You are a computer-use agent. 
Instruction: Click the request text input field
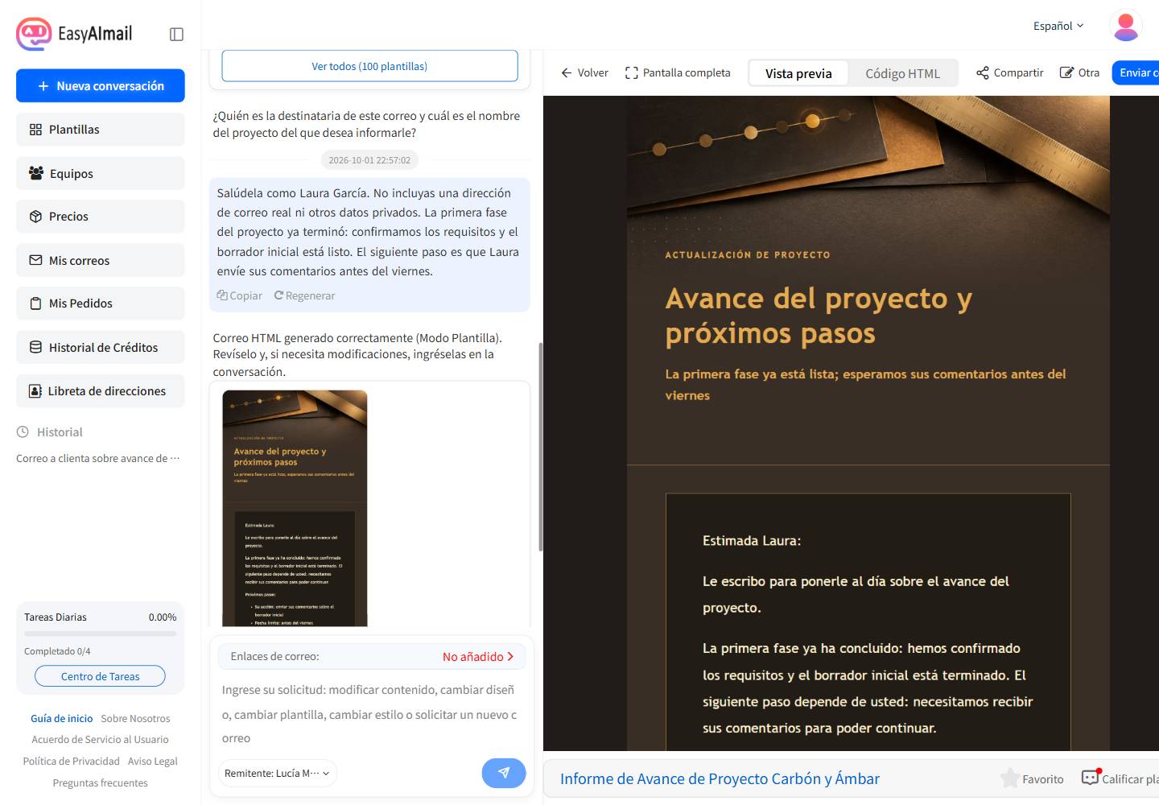point(372,714)
